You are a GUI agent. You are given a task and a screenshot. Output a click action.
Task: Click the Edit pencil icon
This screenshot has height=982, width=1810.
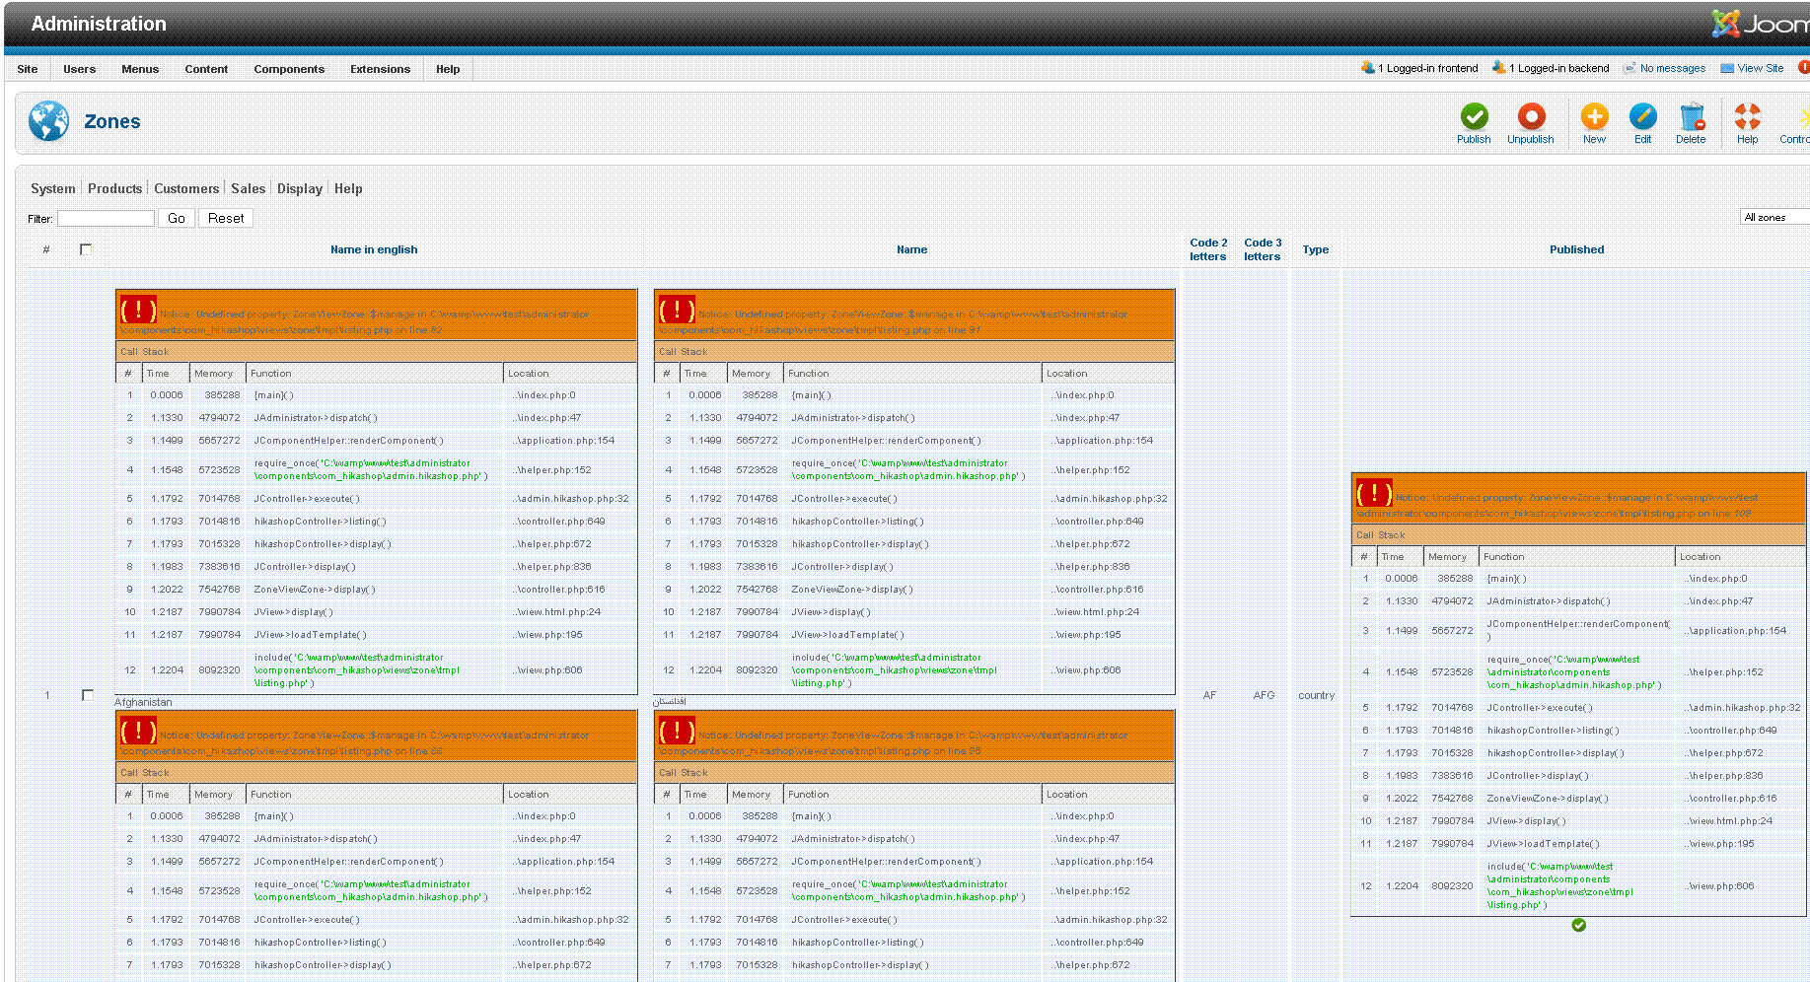pos(1642,117)
